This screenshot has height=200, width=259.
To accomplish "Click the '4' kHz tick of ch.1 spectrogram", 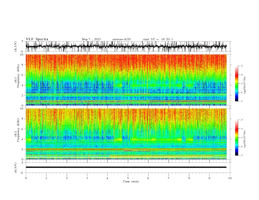I will point(23,85).
